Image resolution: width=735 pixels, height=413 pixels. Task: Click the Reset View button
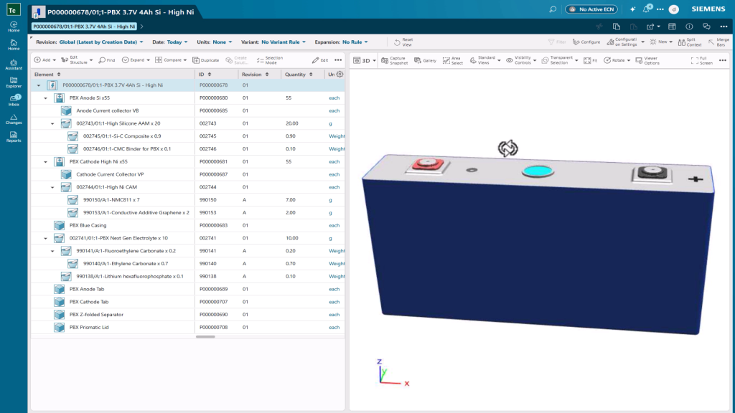[x=403, y=41]
